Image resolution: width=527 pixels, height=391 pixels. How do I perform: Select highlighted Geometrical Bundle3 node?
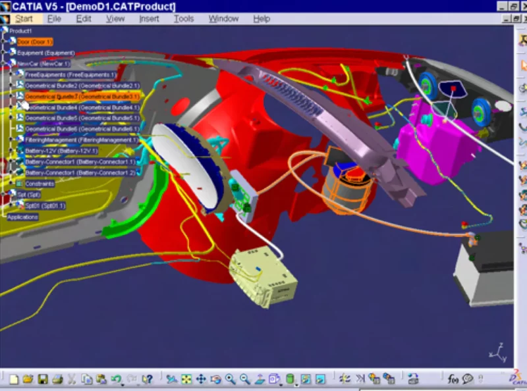point(82,97)
